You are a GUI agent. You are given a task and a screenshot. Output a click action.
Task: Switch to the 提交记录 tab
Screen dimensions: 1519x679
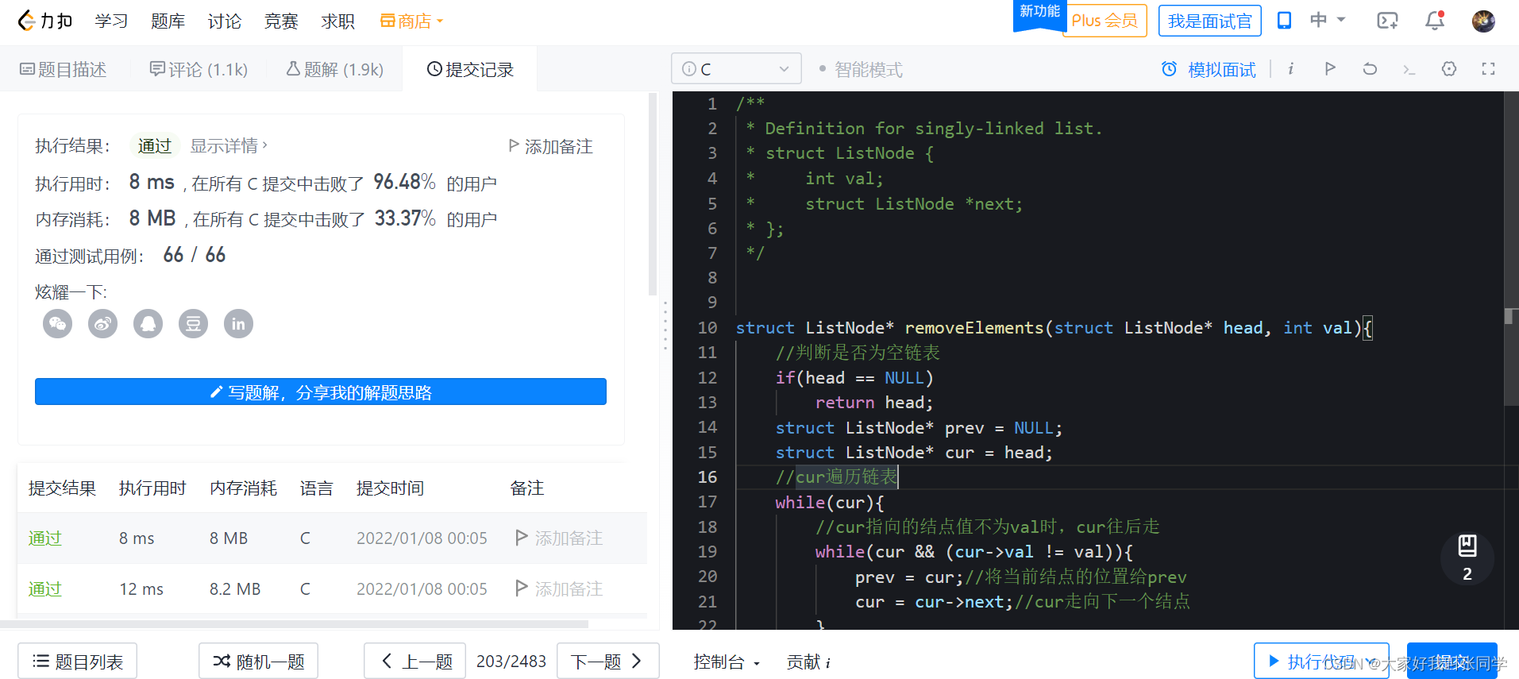coord(470,70)
